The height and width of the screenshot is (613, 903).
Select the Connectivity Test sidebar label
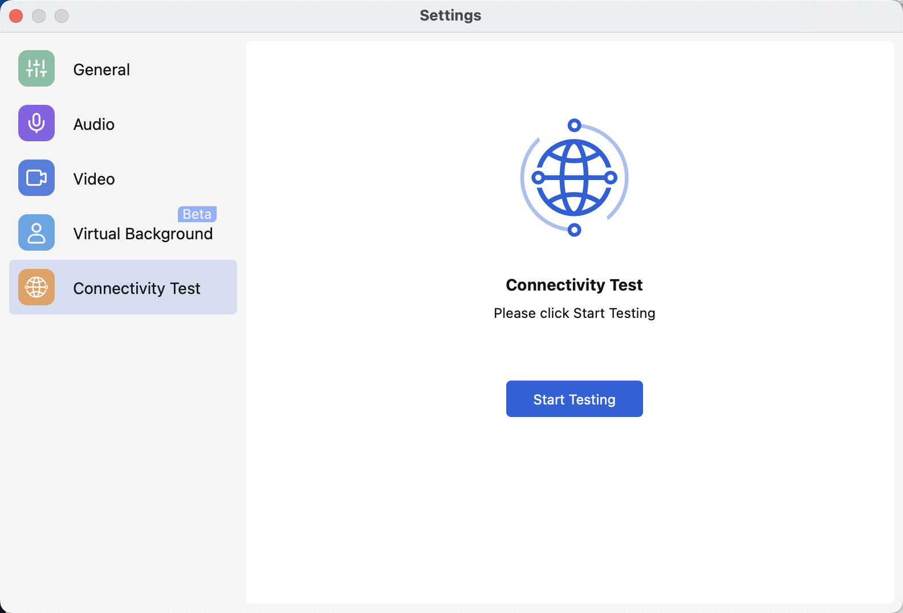coord(137,288)
